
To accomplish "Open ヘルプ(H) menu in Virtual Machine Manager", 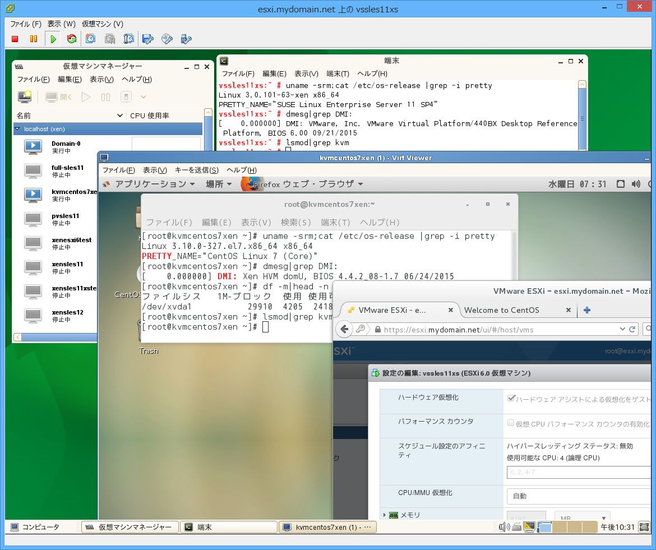I will (136, 79).
